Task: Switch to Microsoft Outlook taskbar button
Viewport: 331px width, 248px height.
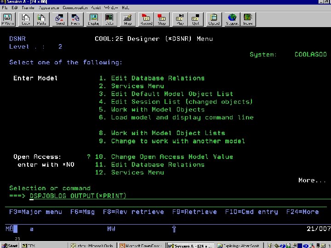Action: [93, 245]
